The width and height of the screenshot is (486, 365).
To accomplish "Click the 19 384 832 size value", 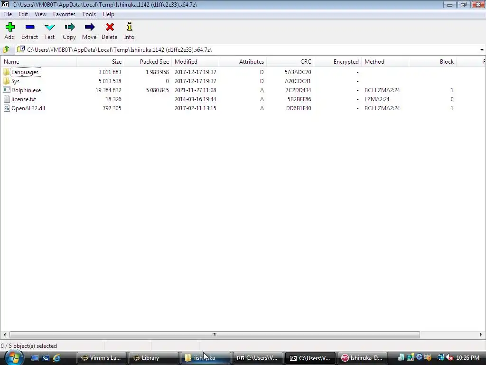I will (109, 90).
